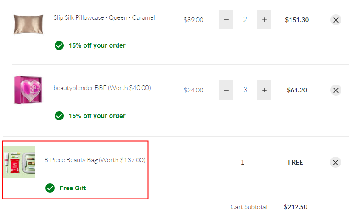
Task: Click Free Gift green checkmark icon
Action: tap(50, 188)
